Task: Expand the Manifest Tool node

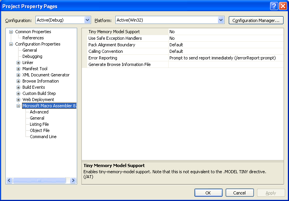Action: [18, 69]
